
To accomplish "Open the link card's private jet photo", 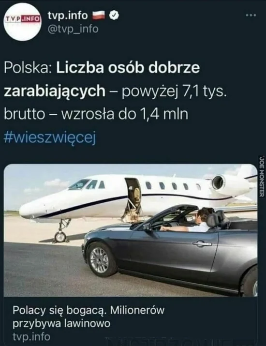I will 131,230.
